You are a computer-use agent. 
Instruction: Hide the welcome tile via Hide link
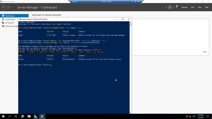(205, 52)
